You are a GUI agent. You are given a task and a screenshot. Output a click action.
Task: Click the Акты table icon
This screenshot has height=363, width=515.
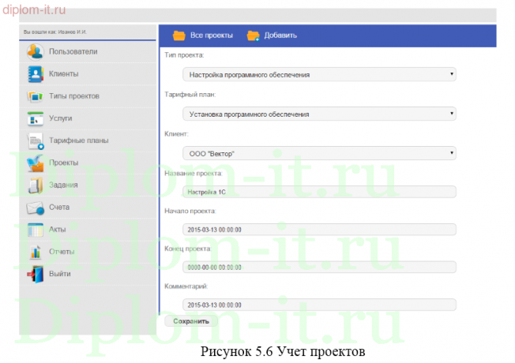pyautogui.click(x=36, y=230)
